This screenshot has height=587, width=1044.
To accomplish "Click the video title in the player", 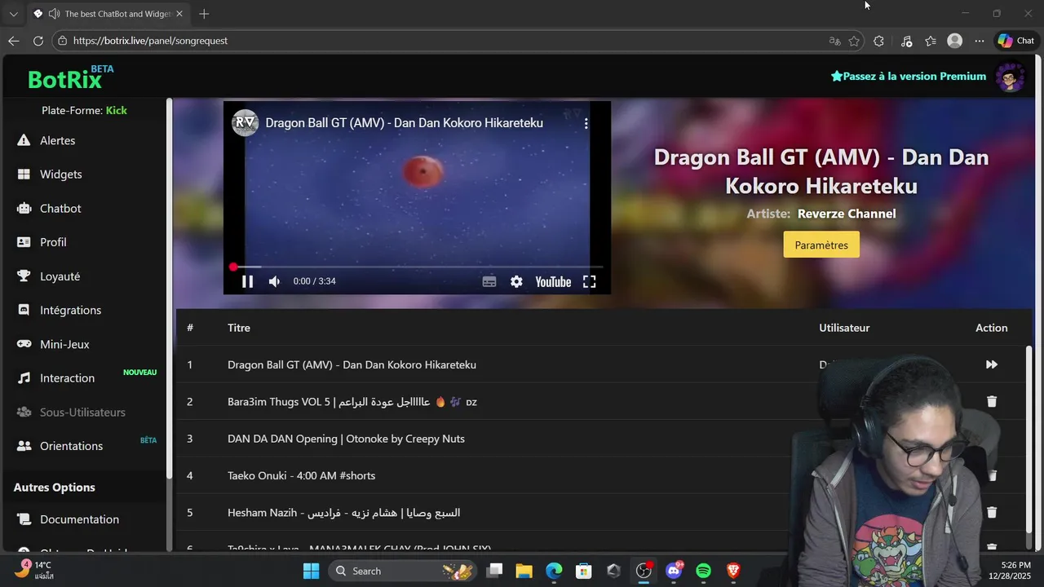I will [404, 123].
